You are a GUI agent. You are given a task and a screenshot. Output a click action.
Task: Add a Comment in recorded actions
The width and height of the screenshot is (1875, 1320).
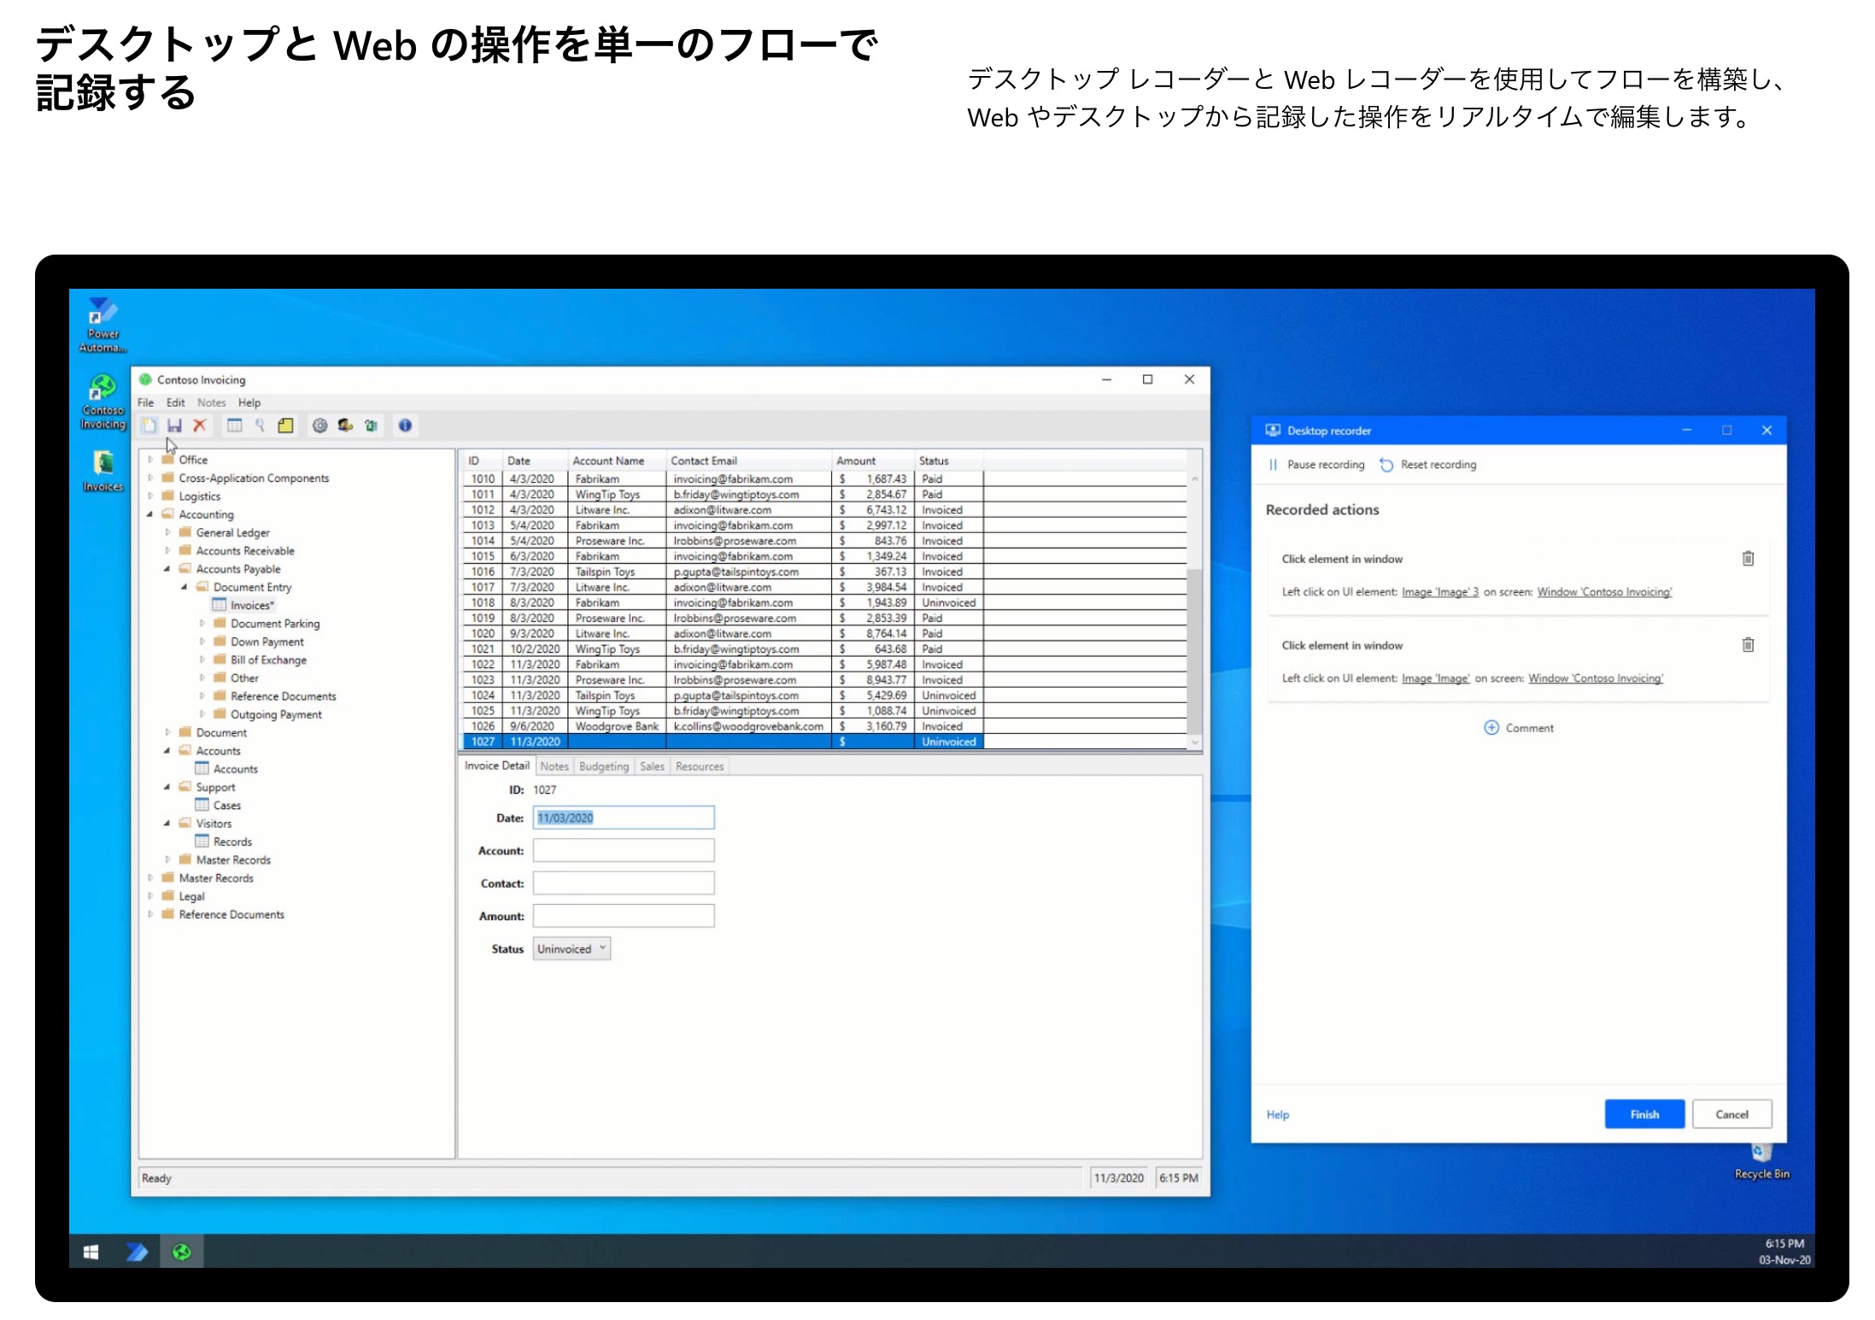(x=1519, y=728)
